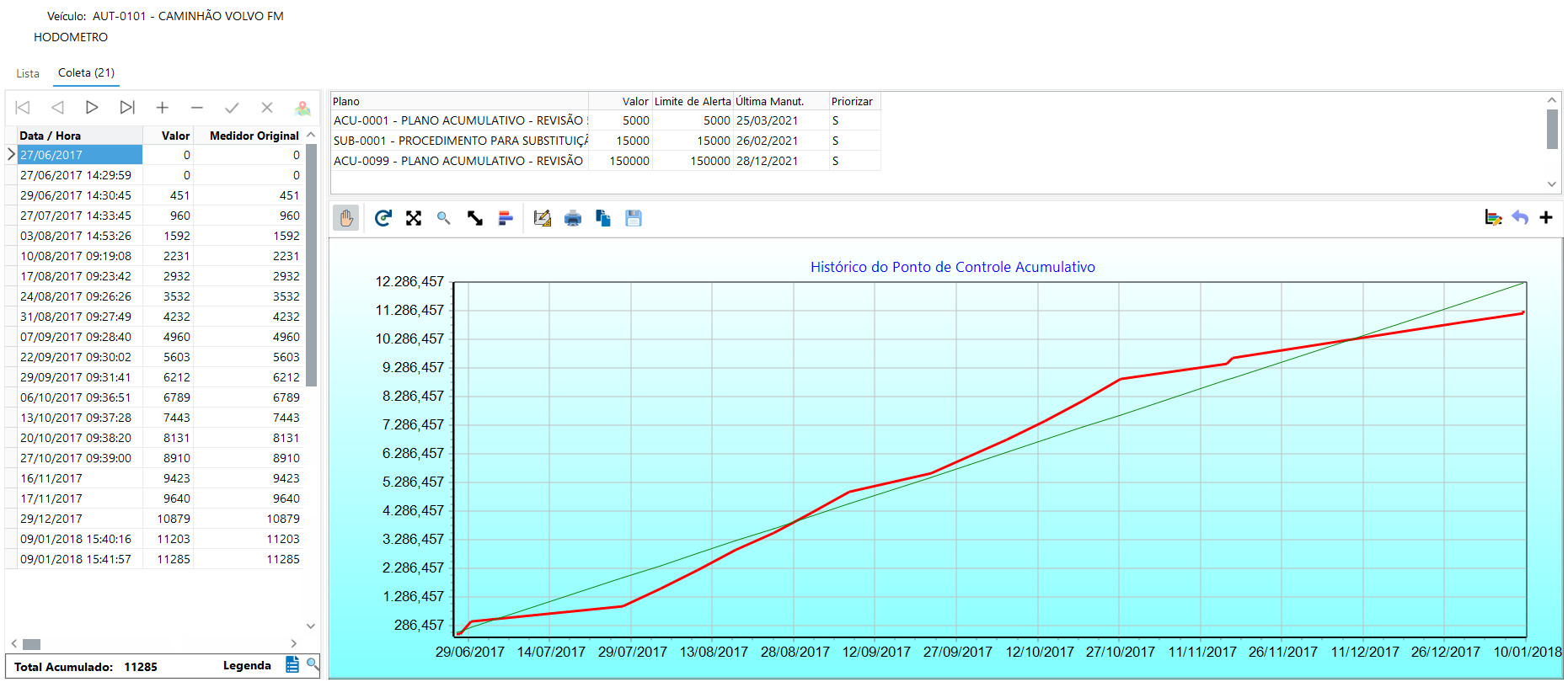Switch to the Lista tab

tap(28, 73)
